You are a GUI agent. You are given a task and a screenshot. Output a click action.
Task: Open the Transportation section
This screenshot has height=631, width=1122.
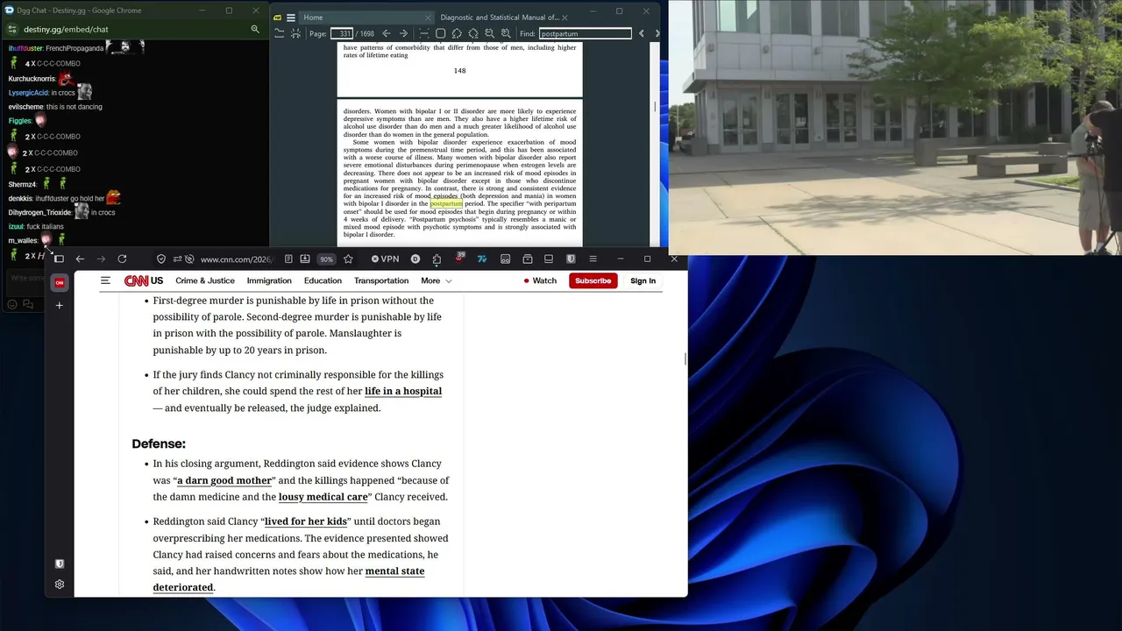381,280
